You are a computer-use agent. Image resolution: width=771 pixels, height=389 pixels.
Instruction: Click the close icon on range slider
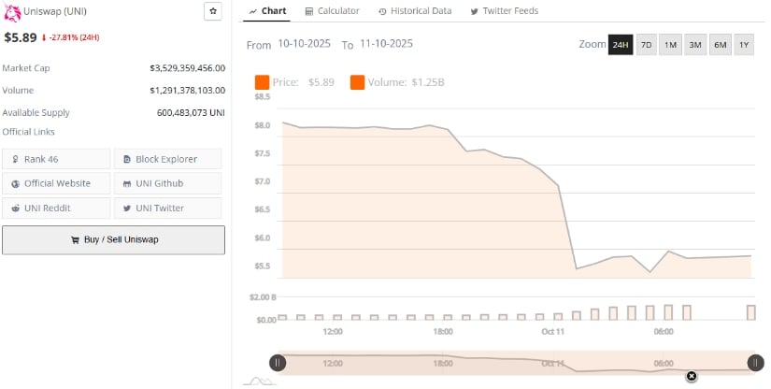(x=692, y=376)
